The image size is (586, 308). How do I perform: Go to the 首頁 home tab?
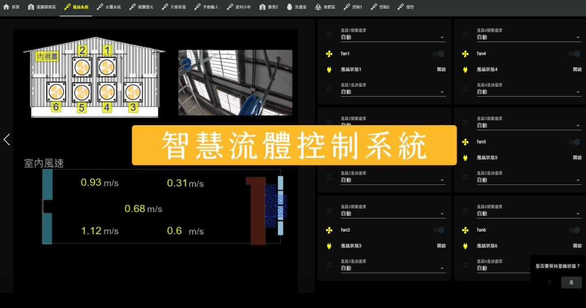[x=12, y=7]
